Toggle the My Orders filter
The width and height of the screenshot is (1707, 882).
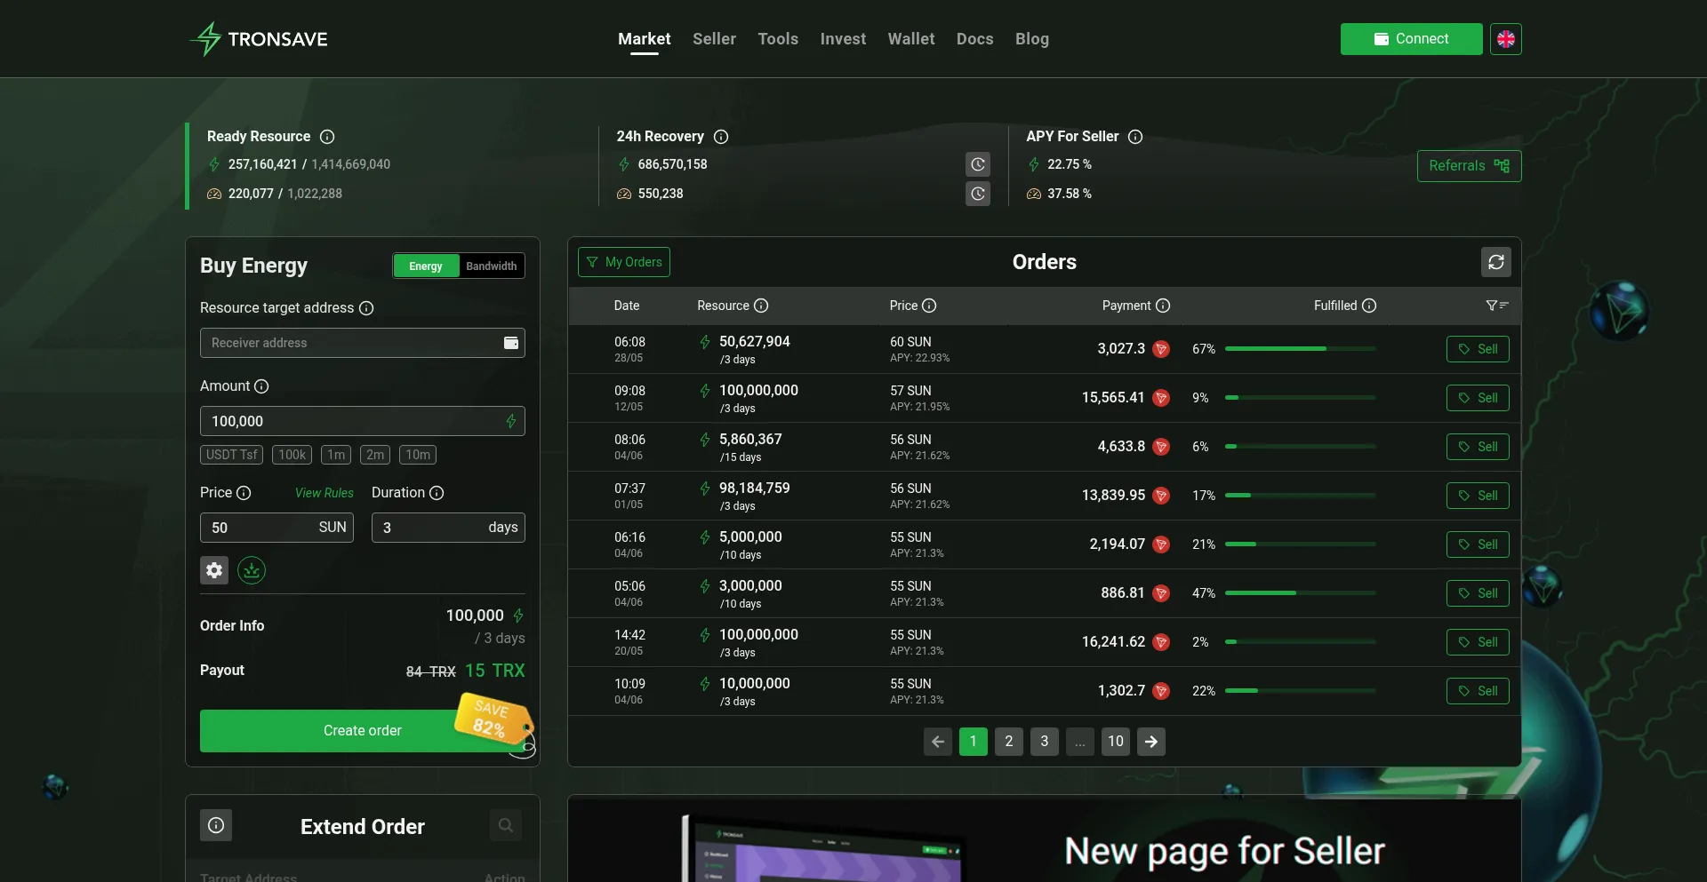(623, 261)
